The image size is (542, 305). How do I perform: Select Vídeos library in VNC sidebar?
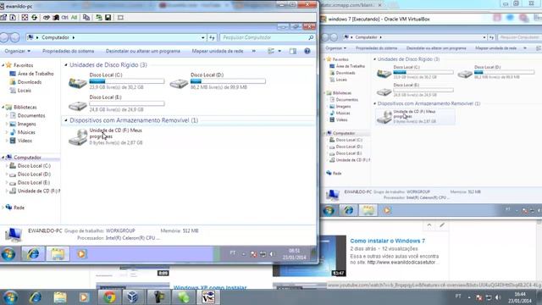point(25,141)
